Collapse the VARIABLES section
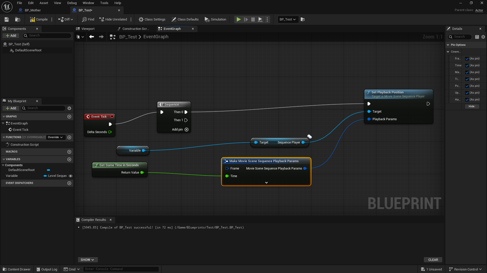Viewport: 487px width, 273px height. pos(4,159)
